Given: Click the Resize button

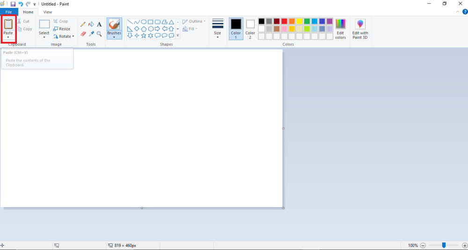Looking at the screenshot, I should point(61,29).
